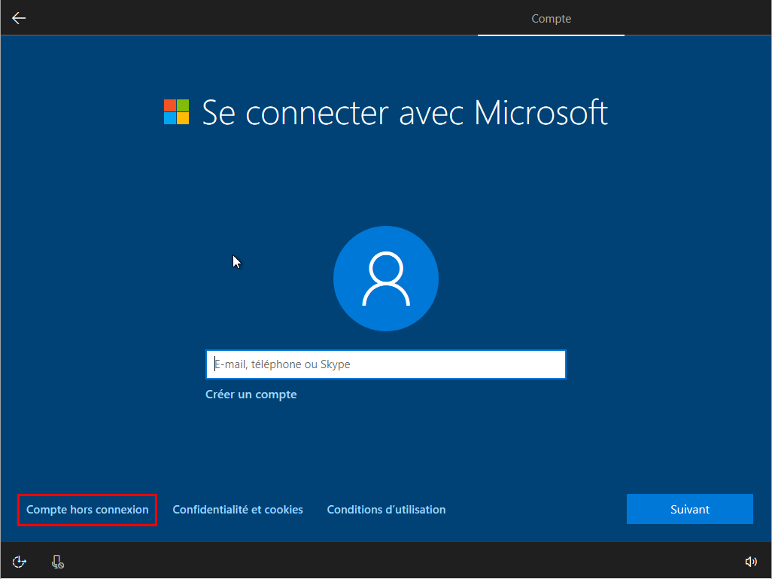Click the underlined Compte section header
Screen dimensions: 772x579
551,18
